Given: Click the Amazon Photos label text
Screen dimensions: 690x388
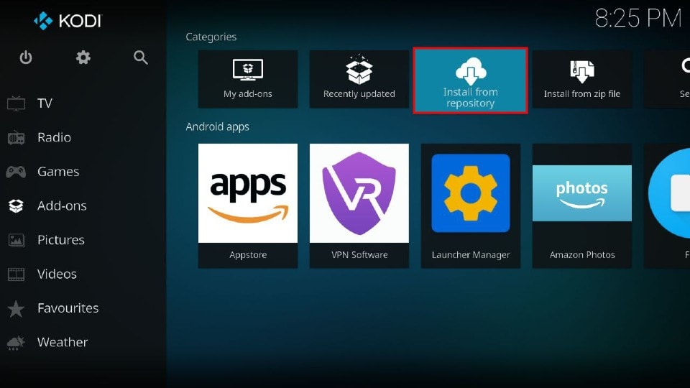Looking at the screenshot, I should click(581, 254).
